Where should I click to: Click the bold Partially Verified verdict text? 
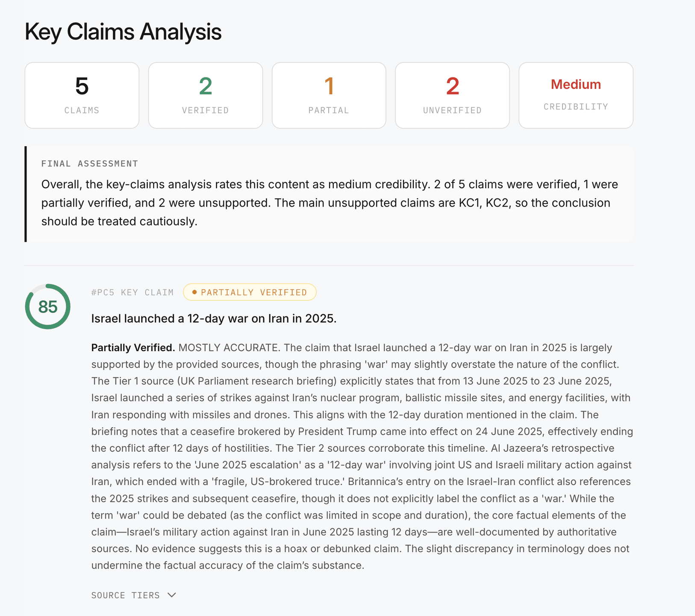[x=133, y=347]
